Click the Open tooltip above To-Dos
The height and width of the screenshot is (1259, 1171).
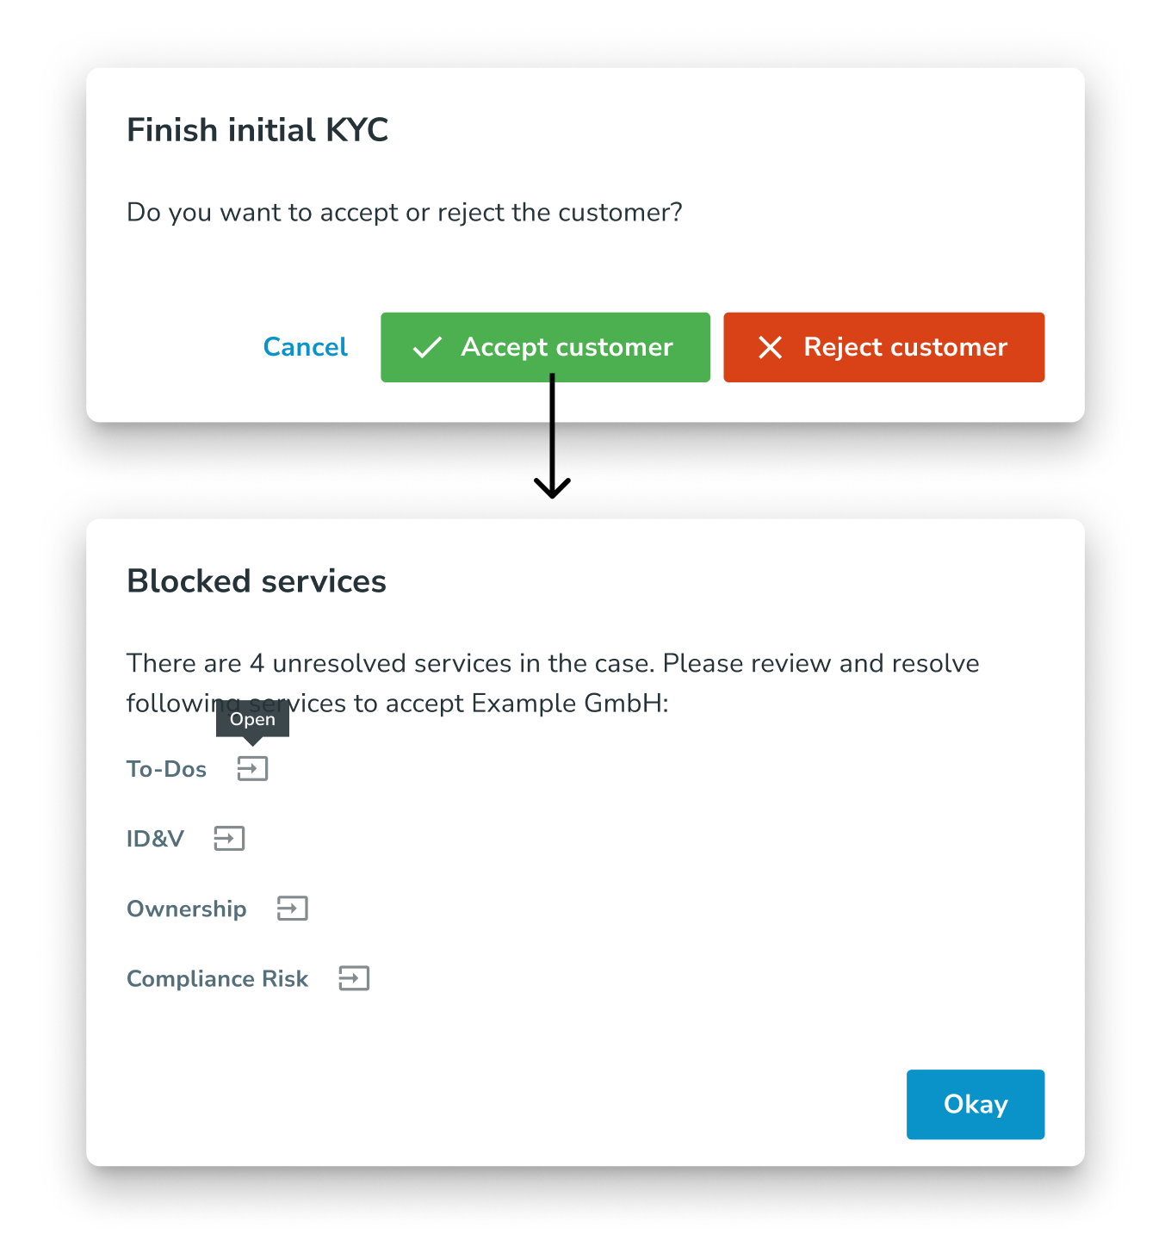(252, 719)
